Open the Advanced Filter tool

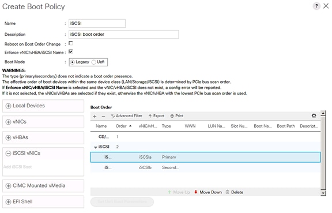[126, 116]
